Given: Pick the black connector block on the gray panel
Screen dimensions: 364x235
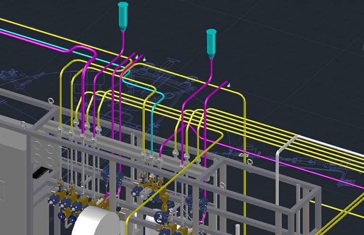Looking at the screenshot, I should coord(41,173).
